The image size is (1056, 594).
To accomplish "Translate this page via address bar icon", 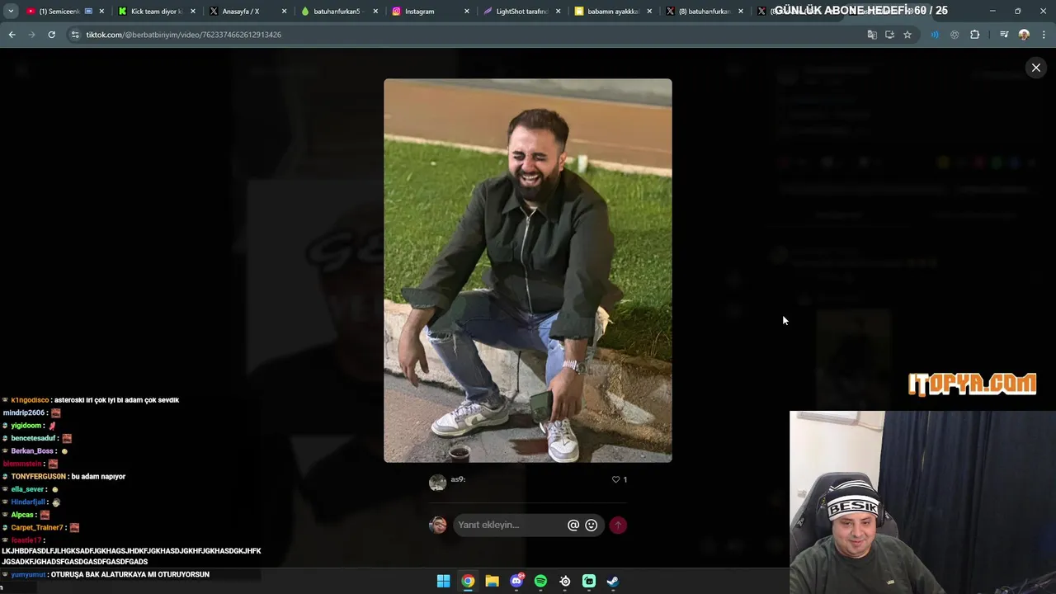I will pos(872,35).
